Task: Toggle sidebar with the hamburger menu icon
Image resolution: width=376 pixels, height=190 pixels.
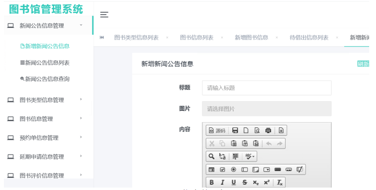Action: point(104,15)
